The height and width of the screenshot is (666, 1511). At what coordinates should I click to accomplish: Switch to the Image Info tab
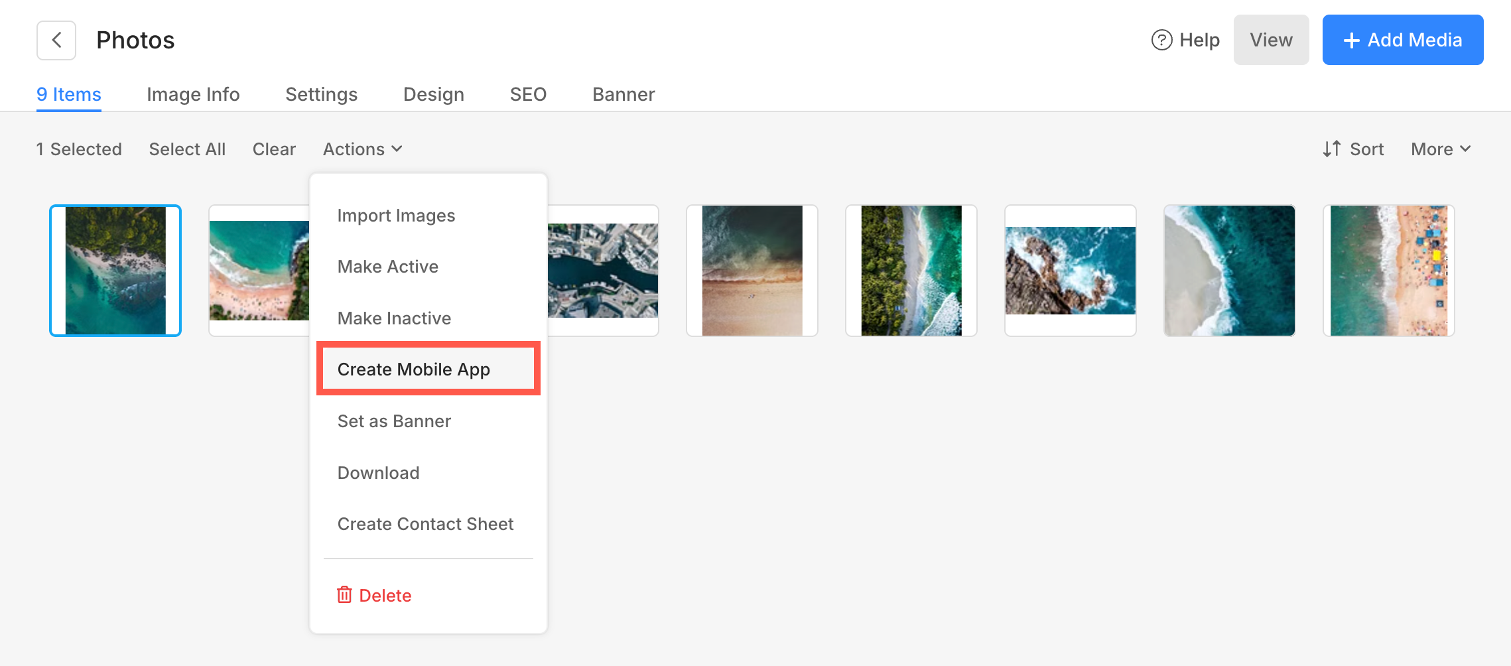193,94
